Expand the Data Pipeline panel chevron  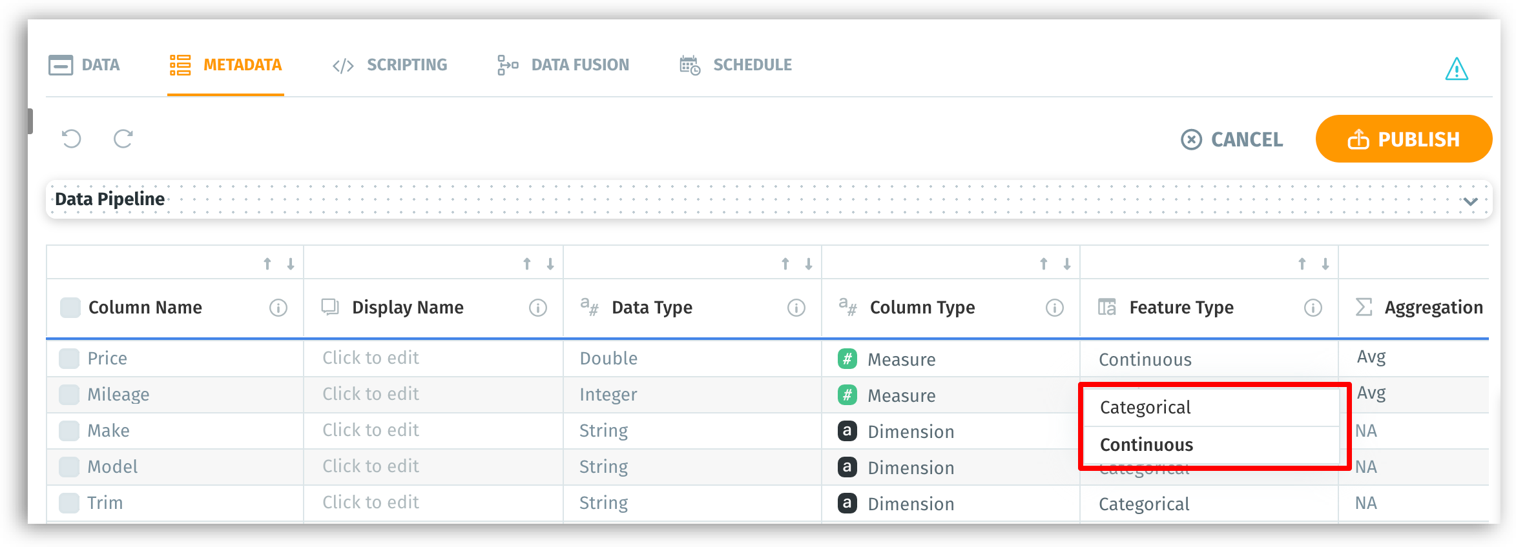click(1471, 201)
